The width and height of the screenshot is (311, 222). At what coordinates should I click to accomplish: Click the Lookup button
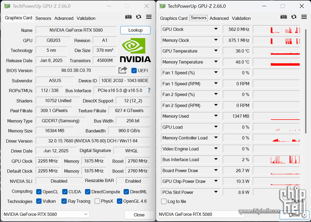pos(136,30)
